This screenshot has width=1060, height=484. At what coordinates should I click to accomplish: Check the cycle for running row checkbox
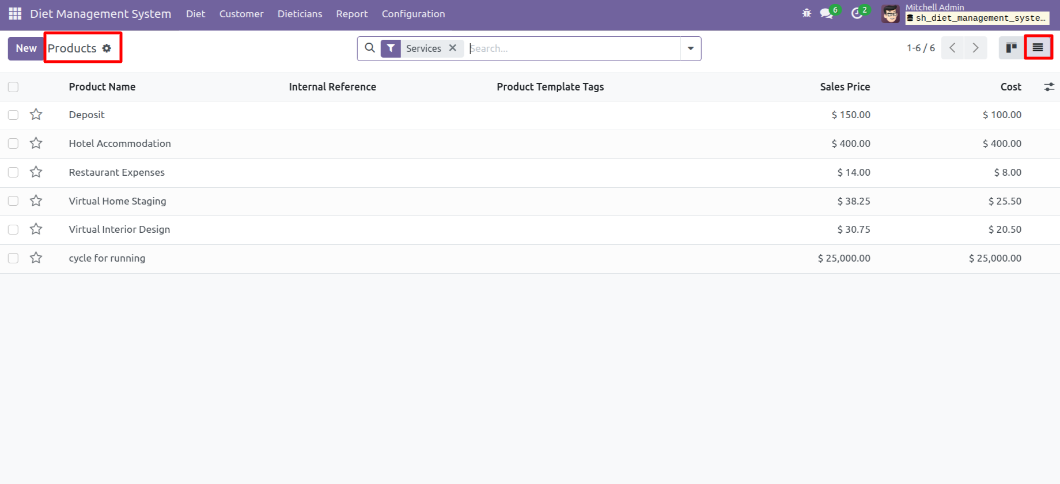[x=13, y=258]
